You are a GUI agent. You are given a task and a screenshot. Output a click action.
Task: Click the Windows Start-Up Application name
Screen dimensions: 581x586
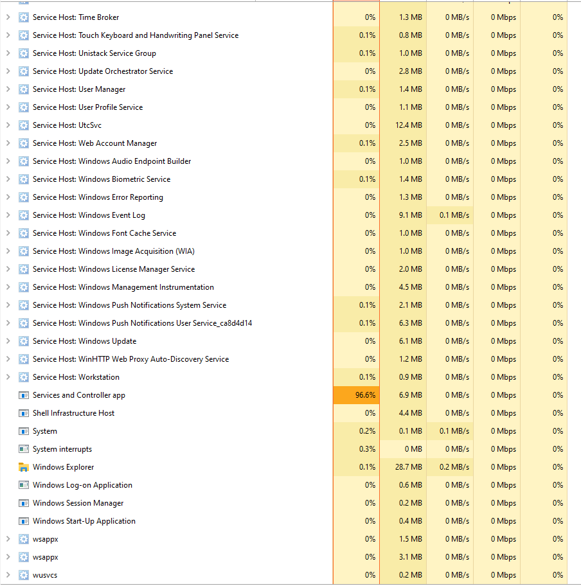pyautogui.click(x=84, y=521)
